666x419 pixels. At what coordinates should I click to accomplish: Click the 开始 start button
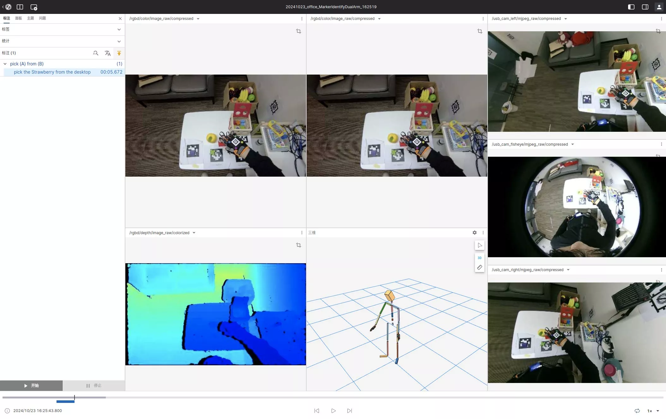tap(31, 386)
